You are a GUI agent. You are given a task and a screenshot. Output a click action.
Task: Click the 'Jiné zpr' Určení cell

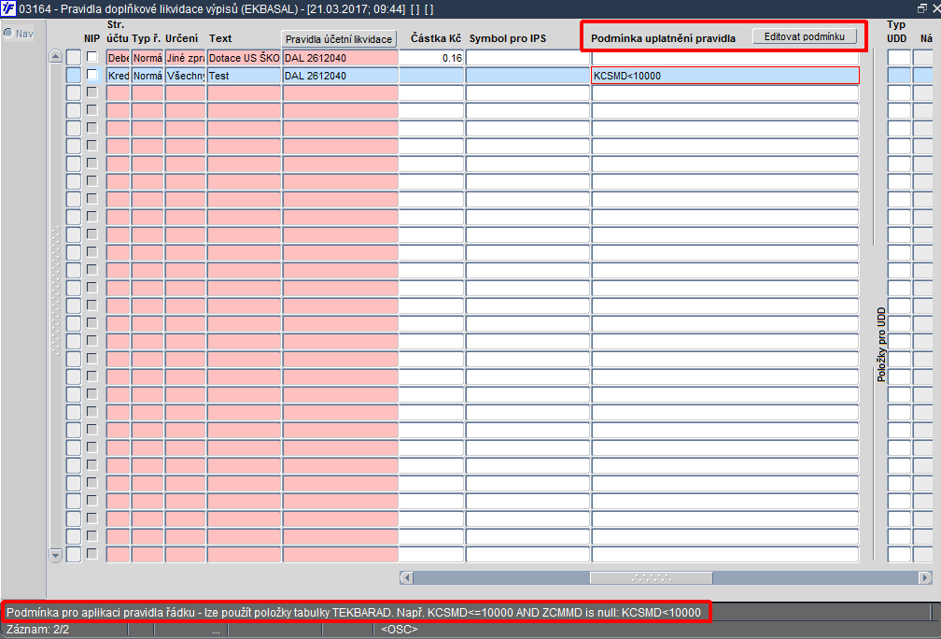click(x=186, y=58)
